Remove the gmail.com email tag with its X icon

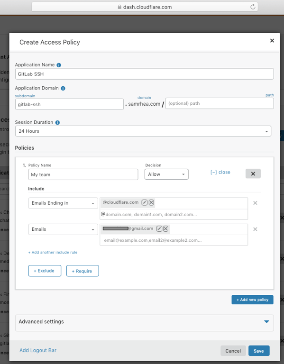165,229
